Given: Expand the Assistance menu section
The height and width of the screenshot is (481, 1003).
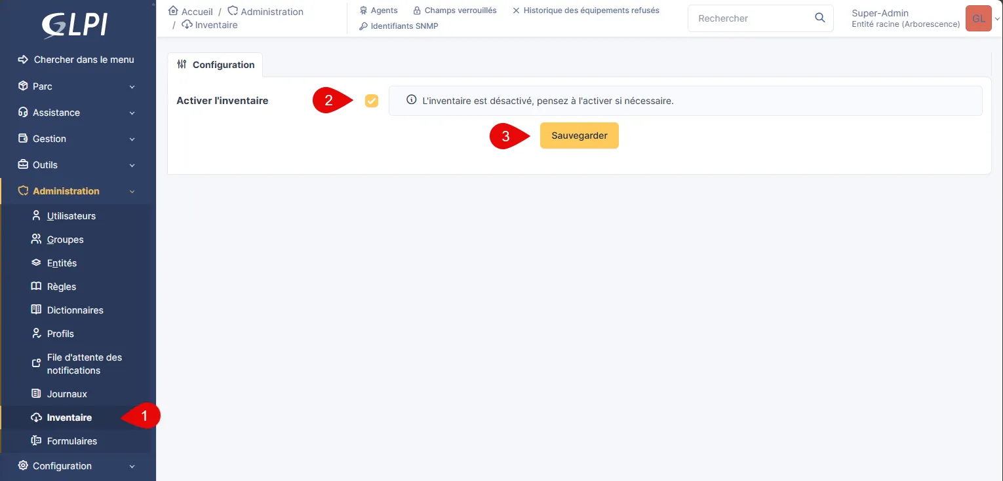Looking at the screenshot, I should 77,113.
